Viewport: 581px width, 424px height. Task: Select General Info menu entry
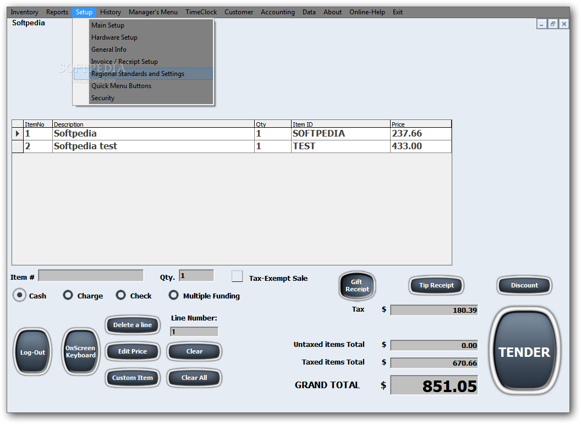coord(143,50)
